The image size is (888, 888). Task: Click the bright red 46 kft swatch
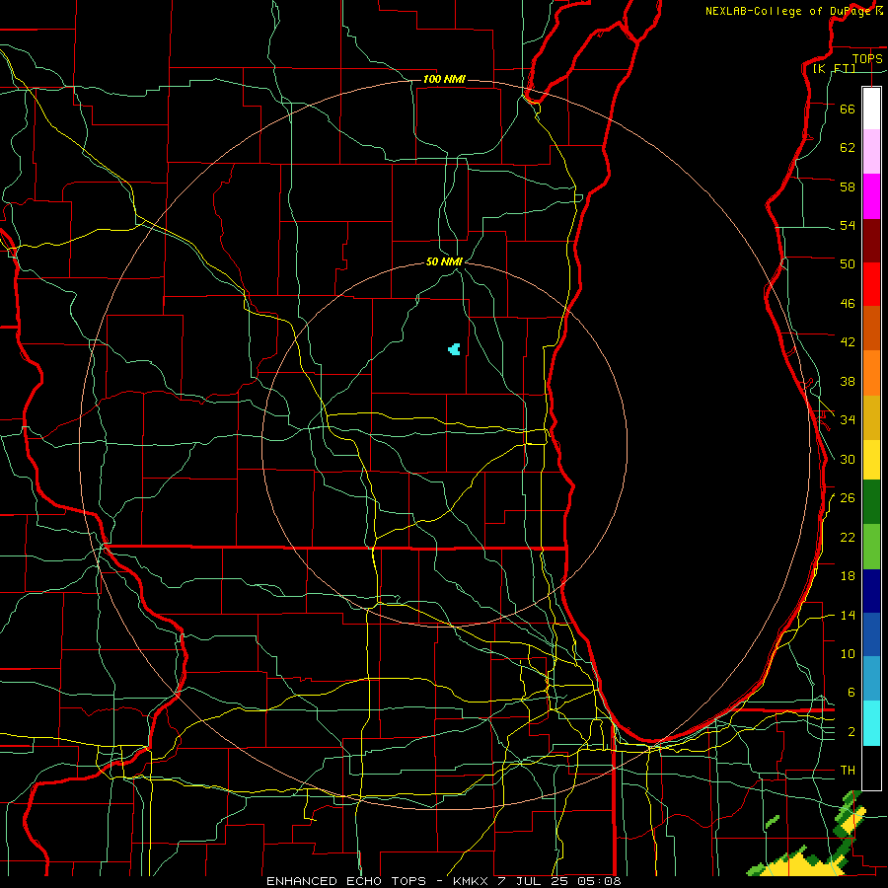tap(871, 284)
